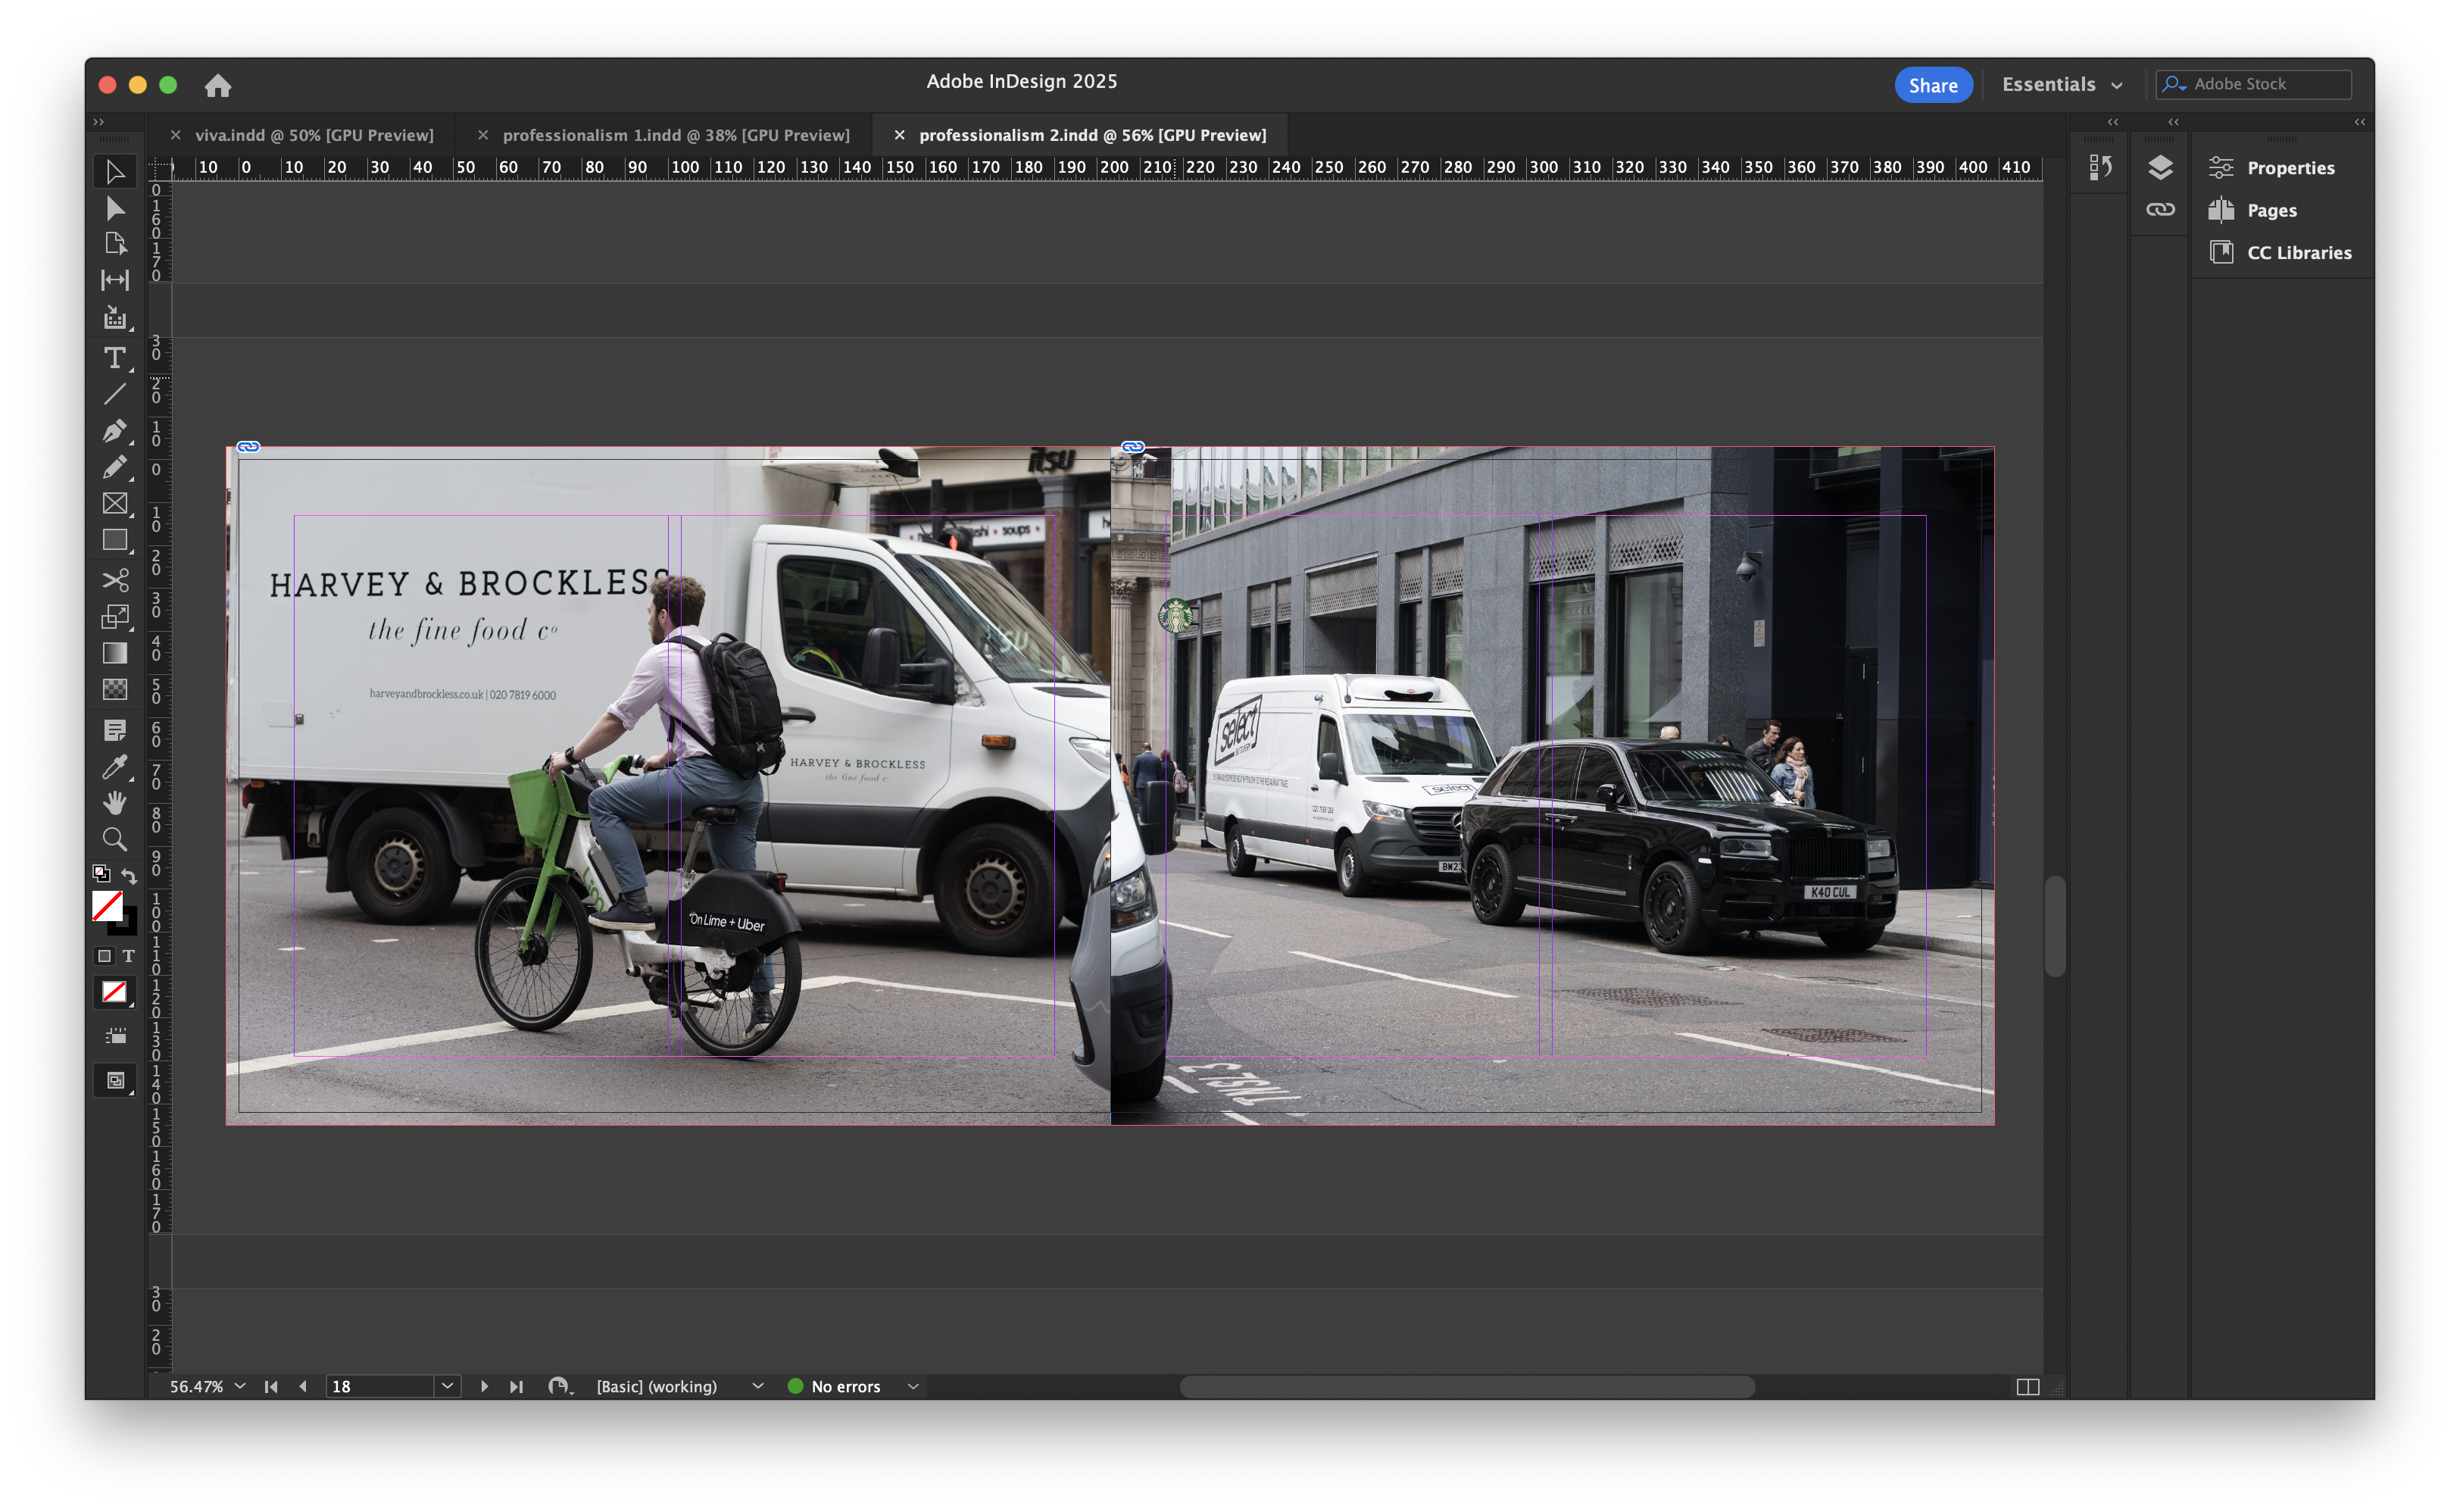Expand the collapsed tools panel
2460x1512 pixels.
point(98,122)
